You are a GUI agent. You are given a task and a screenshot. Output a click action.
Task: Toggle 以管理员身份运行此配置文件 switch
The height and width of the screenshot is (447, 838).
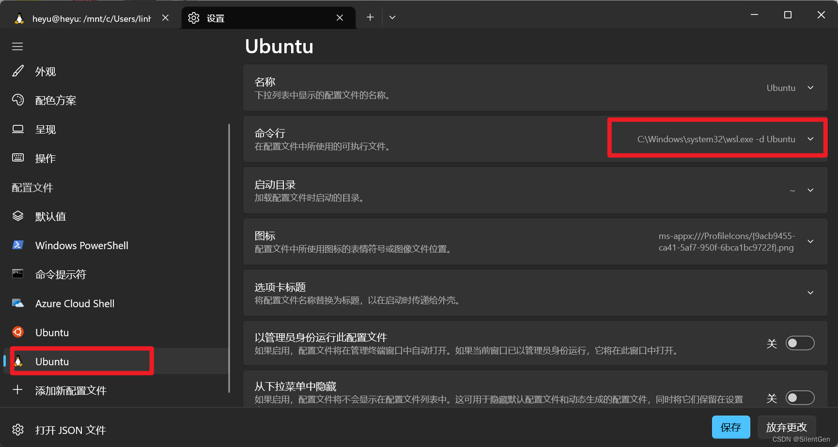coord(800,343)
